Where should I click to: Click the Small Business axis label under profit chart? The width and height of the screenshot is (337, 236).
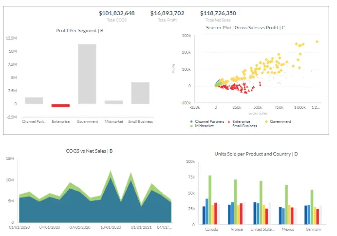141,121
